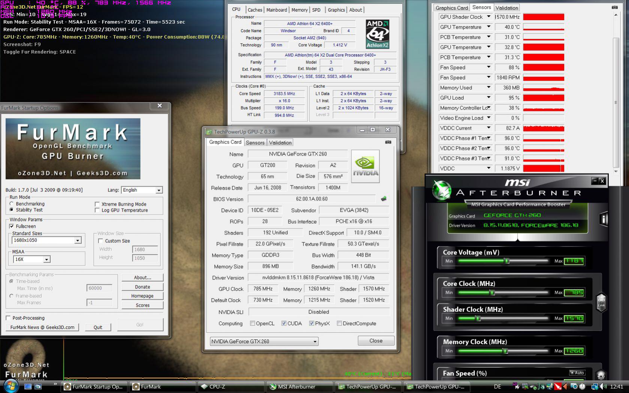Viewport: 629px width, 393px height.
Task: Toggle Auto fan speed in Afterburner
Action: click(x=577, y=373)
